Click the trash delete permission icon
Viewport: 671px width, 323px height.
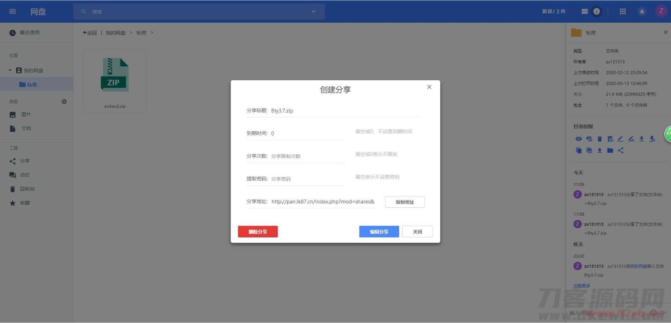(x=600, y=139)
